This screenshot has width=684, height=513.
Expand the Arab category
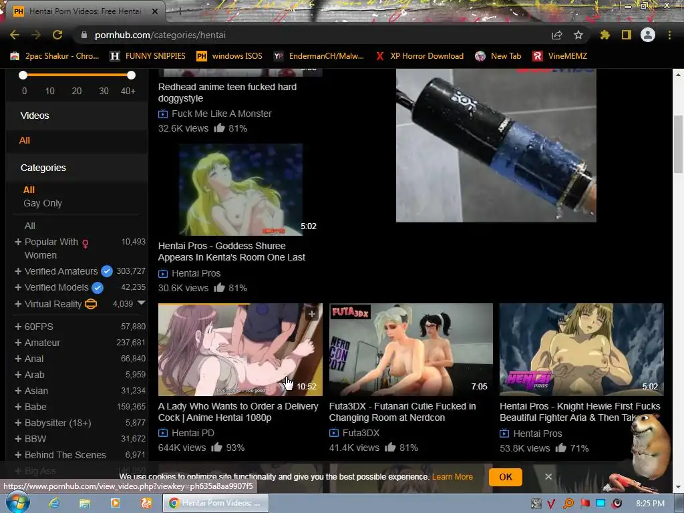pyautogui.click(x=18, y=375)
